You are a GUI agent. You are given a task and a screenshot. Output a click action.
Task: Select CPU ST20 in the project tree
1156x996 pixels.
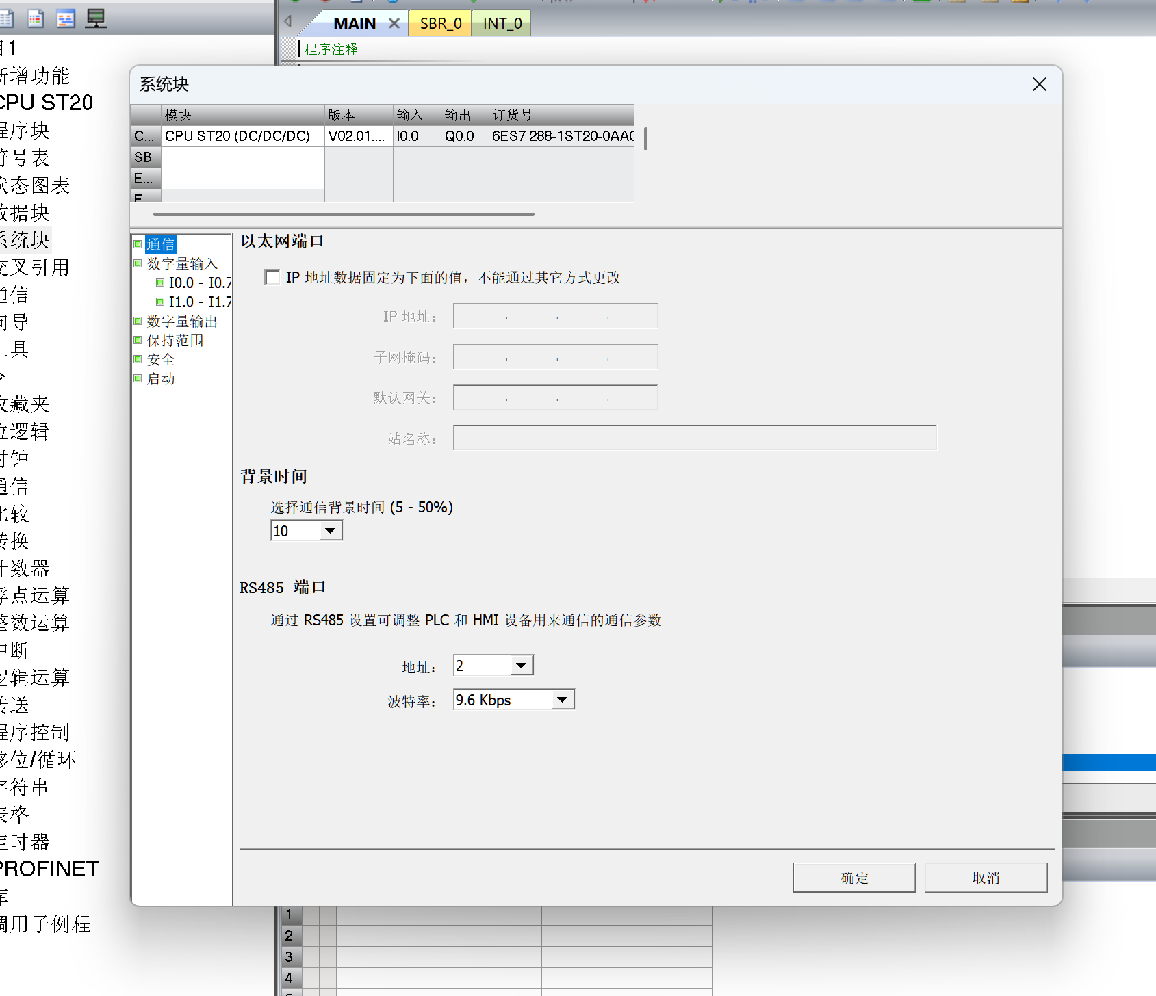coord(45,103)
